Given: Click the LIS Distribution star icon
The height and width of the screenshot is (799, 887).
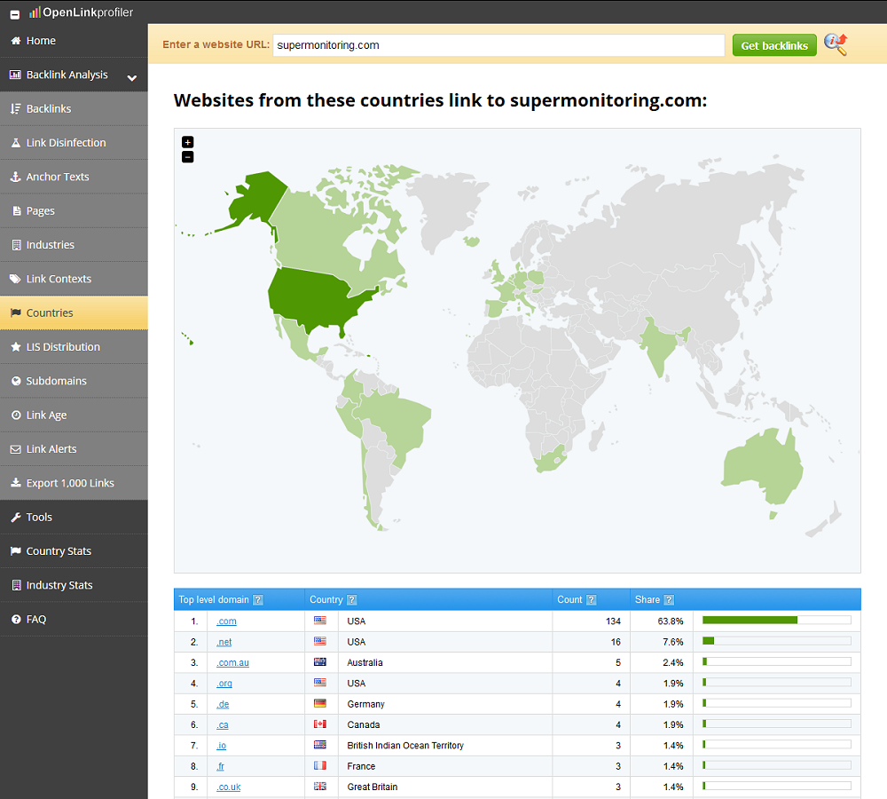Looking at the screenshot, I should coord(16,346).
